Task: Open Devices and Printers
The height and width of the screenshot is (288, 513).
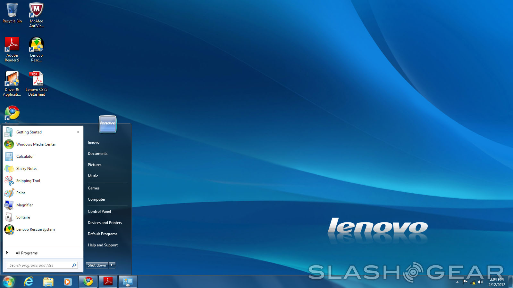Action: click(x=105, y=223)
